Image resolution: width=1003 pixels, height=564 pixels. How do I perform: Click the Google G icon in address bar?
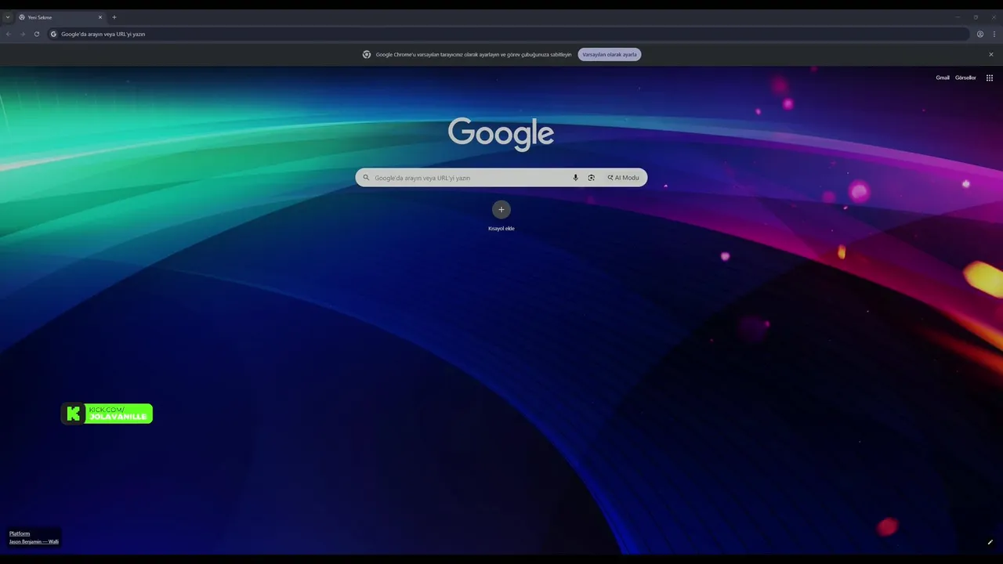pyautogui.click(x=54, y=34)
